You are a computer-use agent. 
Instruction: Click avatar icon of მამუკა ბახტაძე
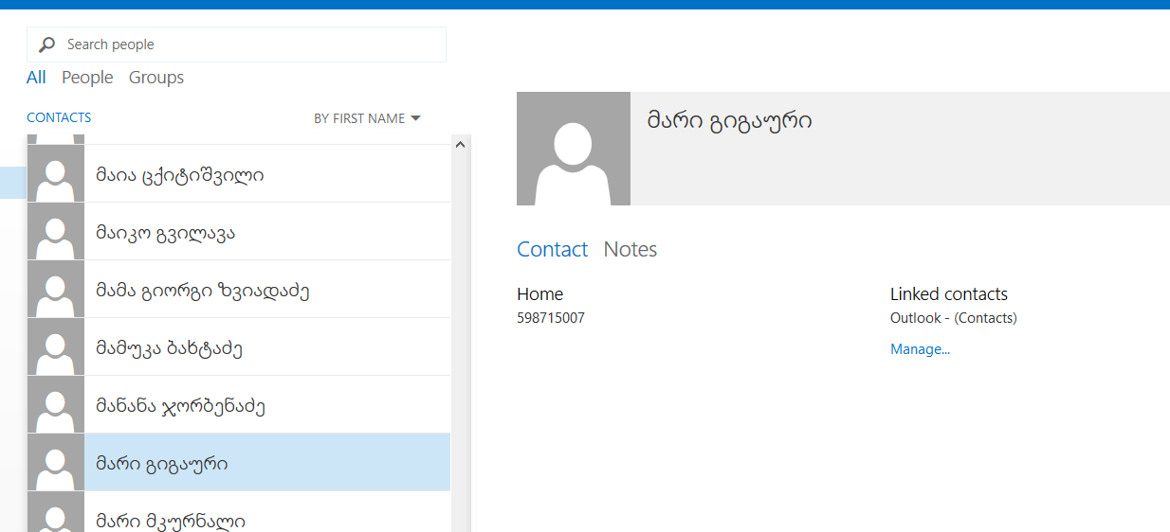tap(56, 347)
